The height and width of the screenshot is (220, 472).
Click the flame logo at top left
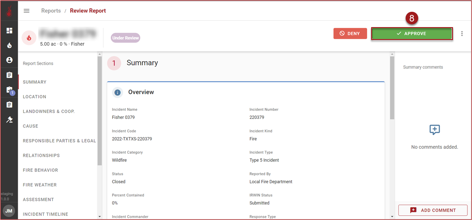click(9, 11)
